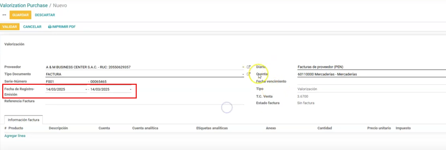Open external link icon beside Tipo Documento

tap(249, 74)
